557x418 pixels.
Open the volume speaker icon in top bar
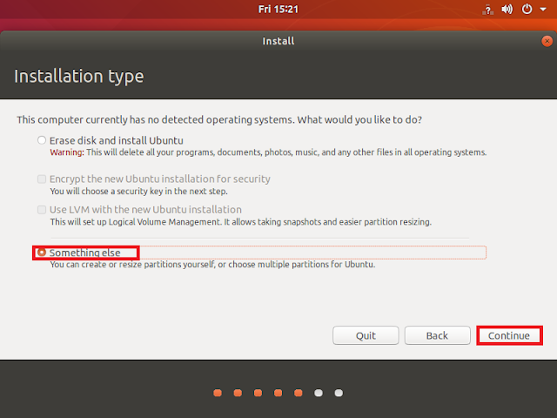[x=507, y=10]
